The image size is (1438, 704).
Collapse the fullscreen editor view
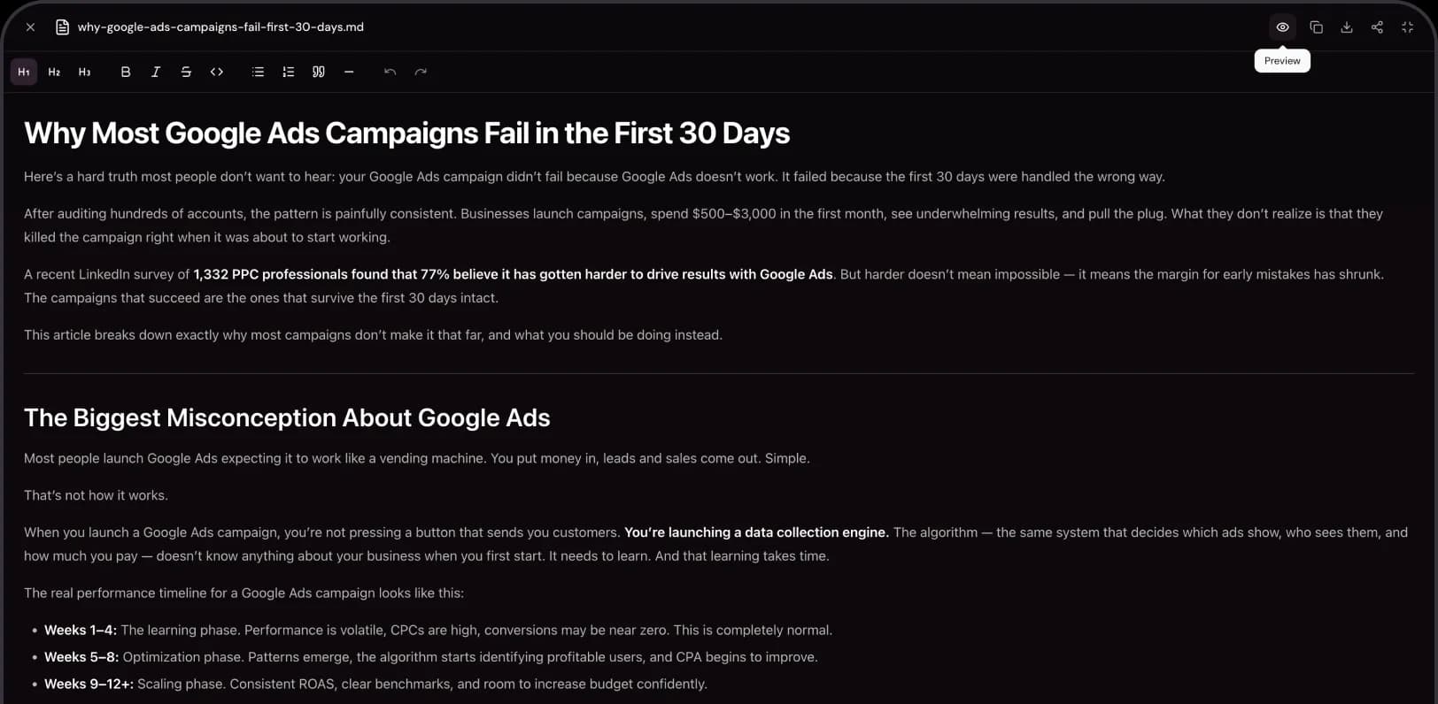tap(1407, 27)
